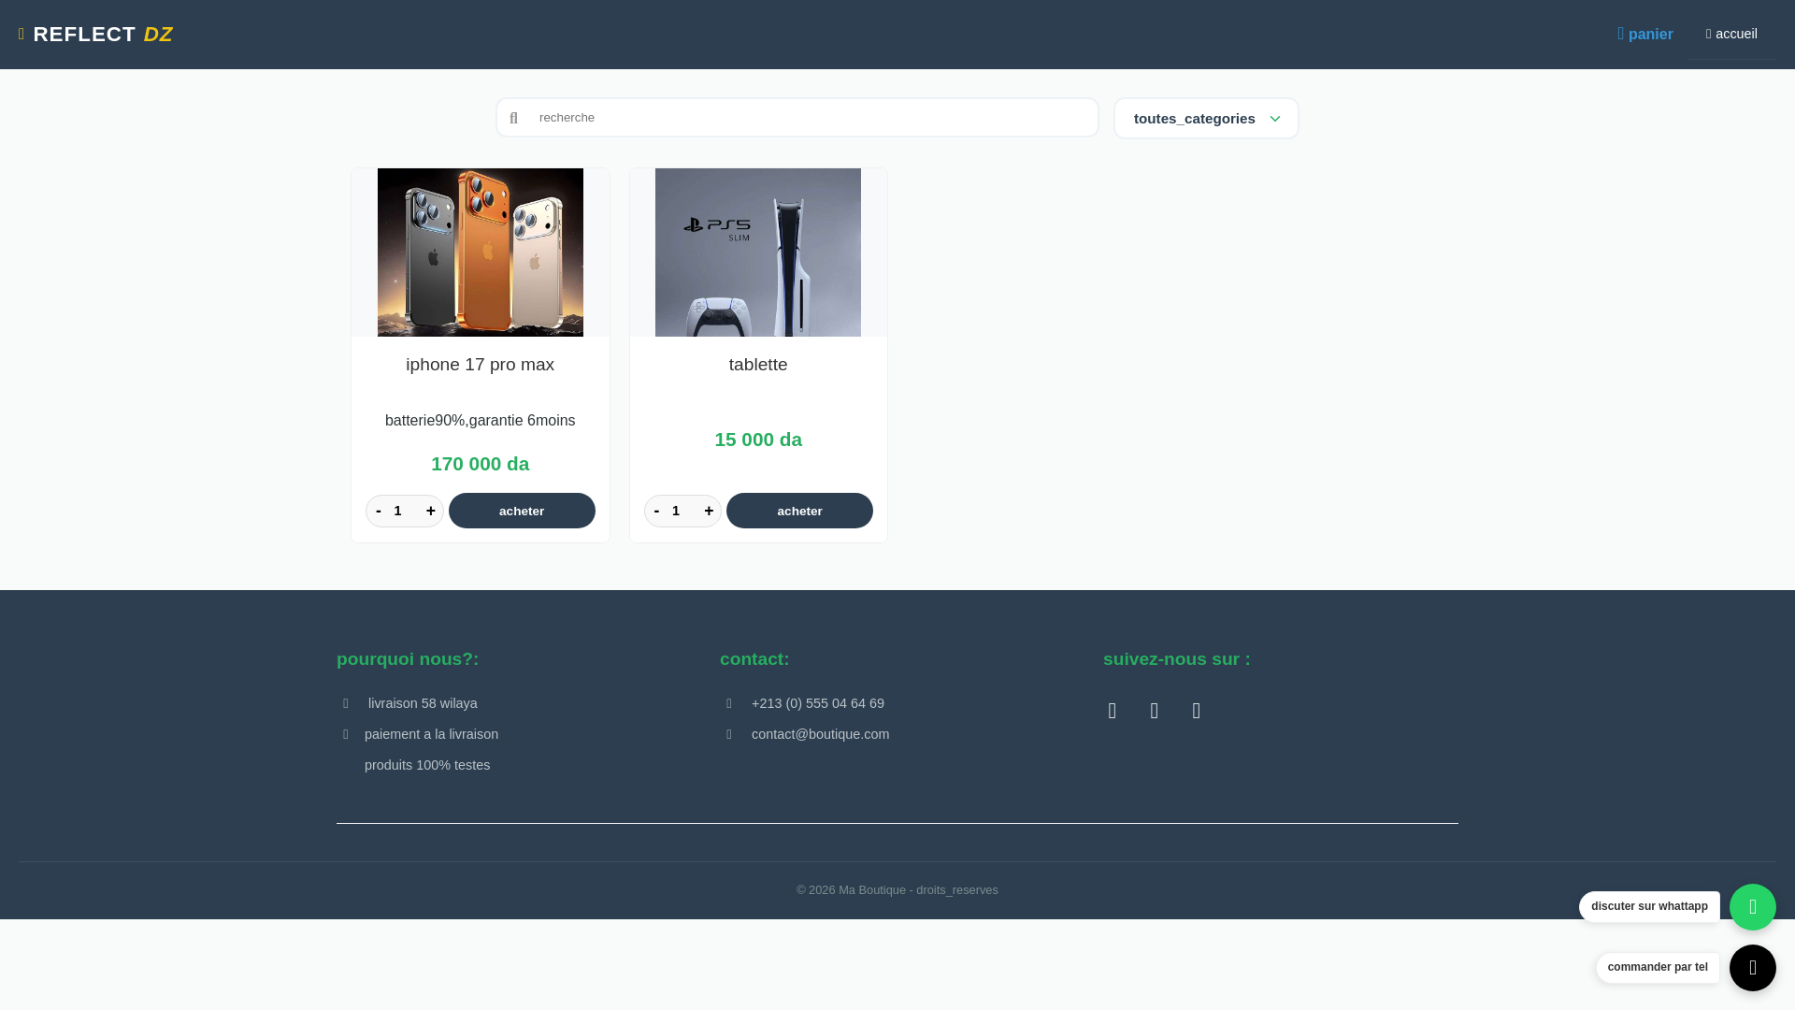Decrease iphone 17 pro max quantity
1795x1010 pixels.
379,511
